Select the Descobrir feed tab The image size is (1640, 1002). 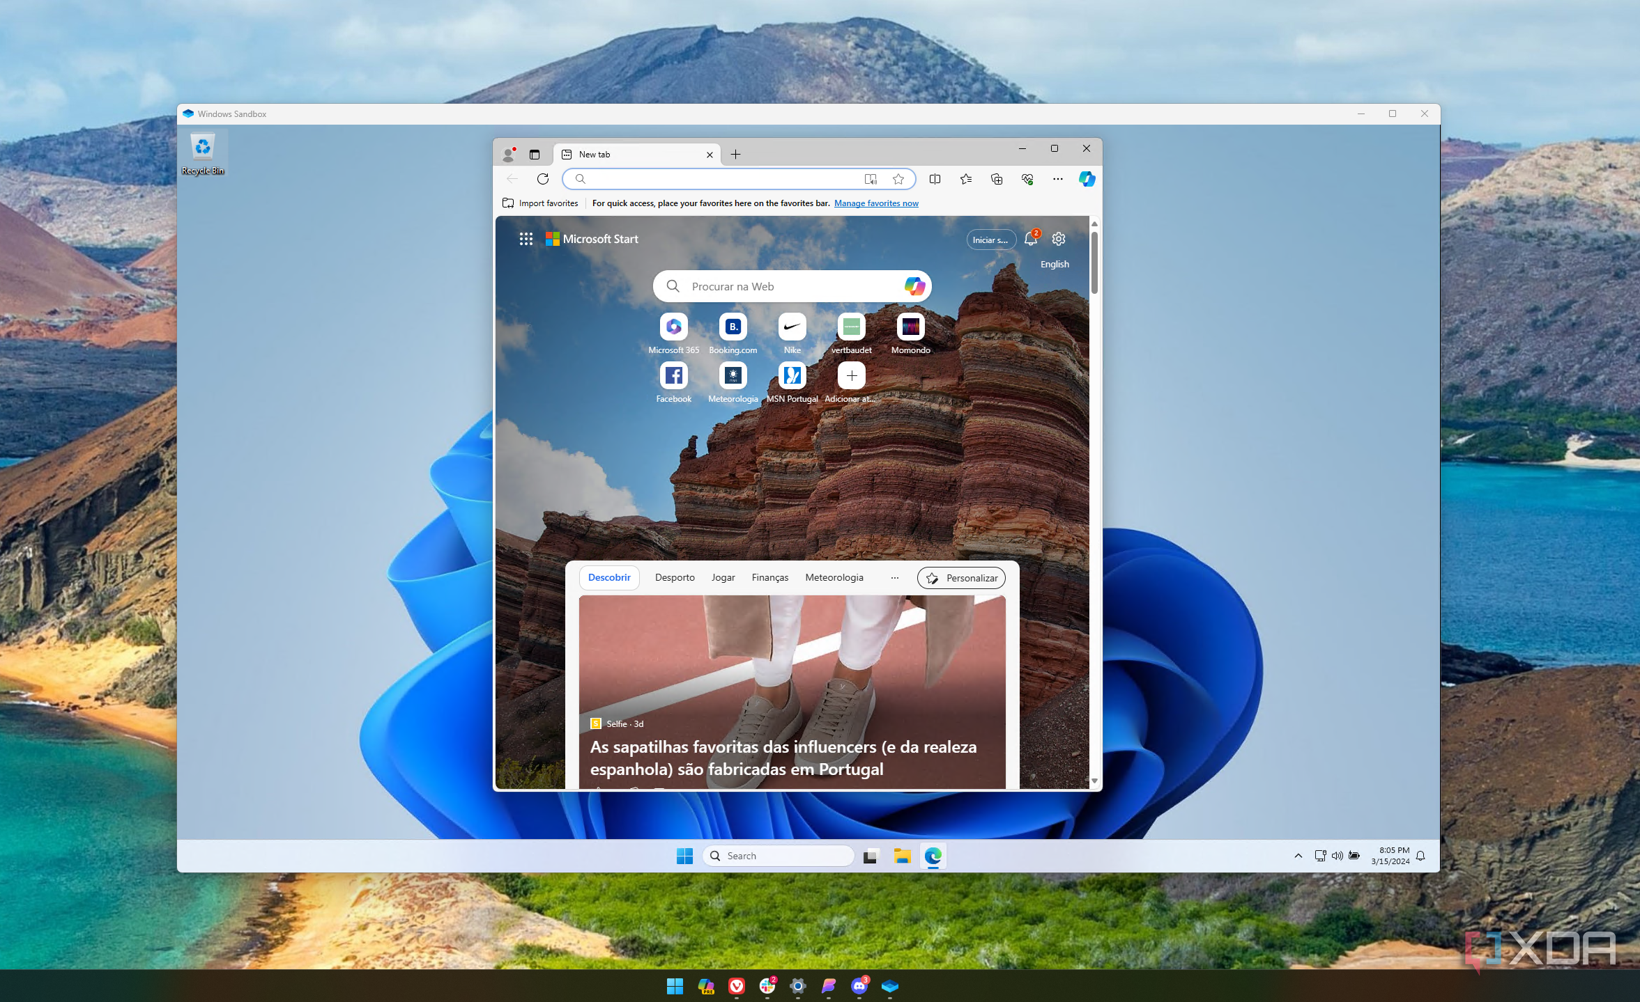pyautogui.click(x=609, y=577)
